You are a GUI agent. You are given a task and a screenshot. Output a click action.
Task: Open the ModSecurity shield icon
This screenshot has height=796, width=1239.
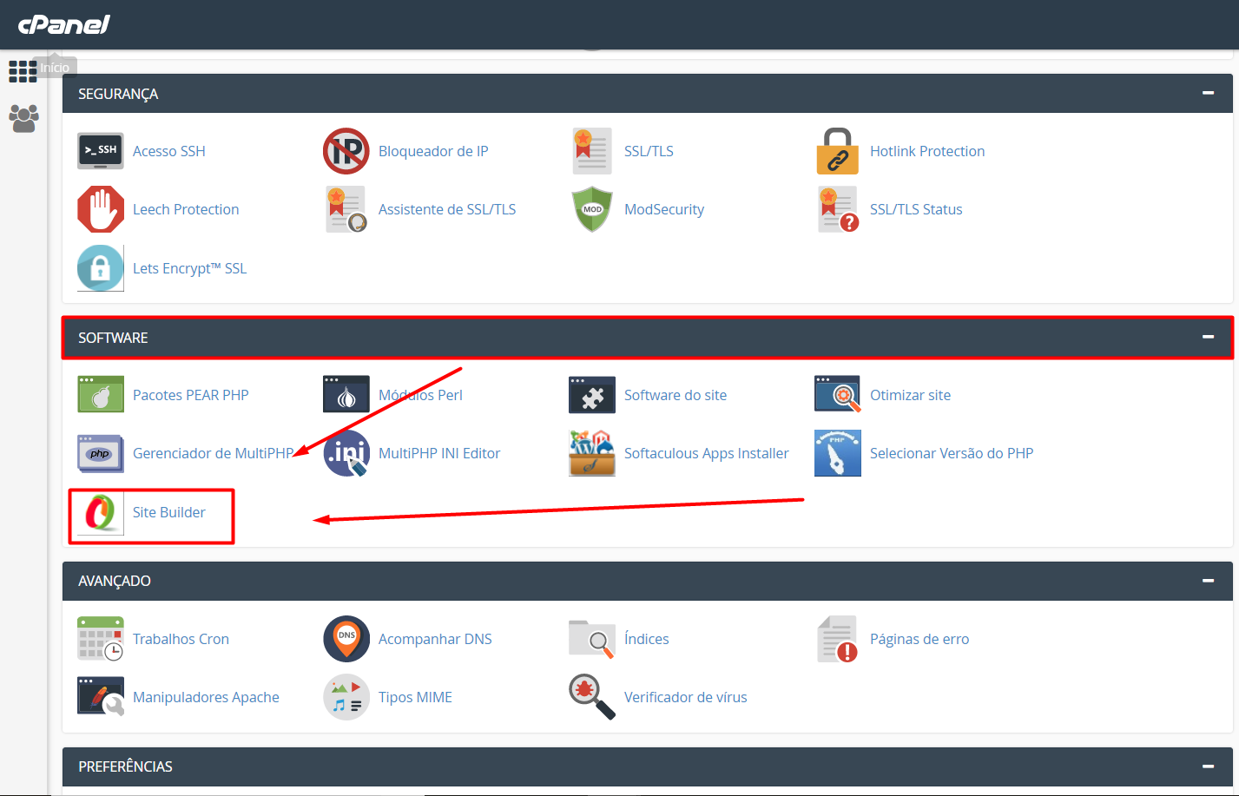[x=592, y=209]
